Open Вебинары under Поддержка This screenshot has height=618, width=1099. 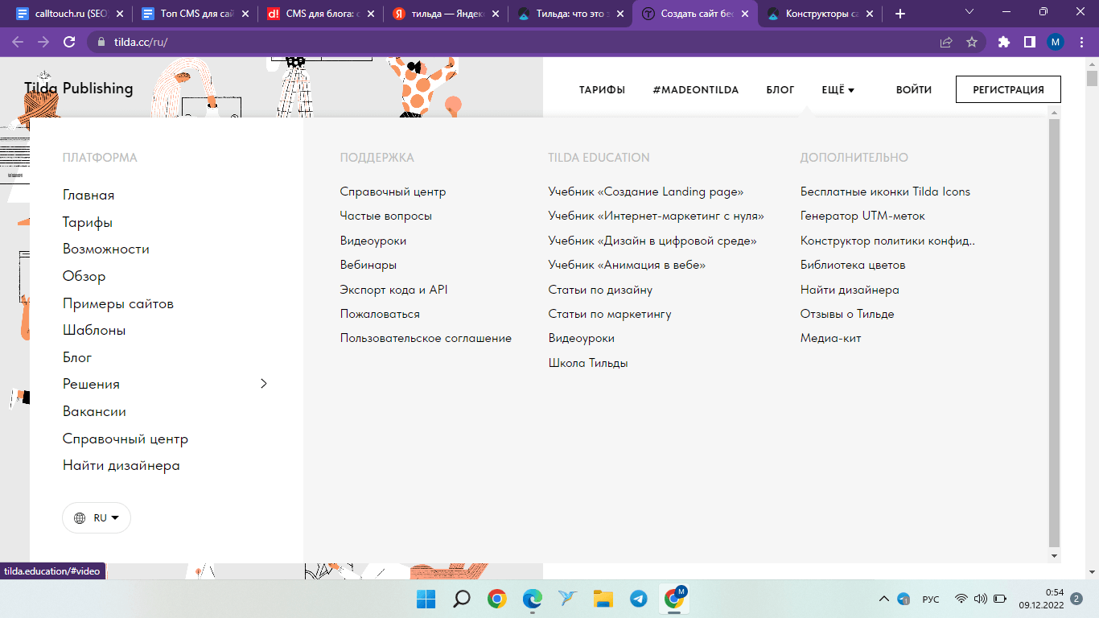(368, 265)
